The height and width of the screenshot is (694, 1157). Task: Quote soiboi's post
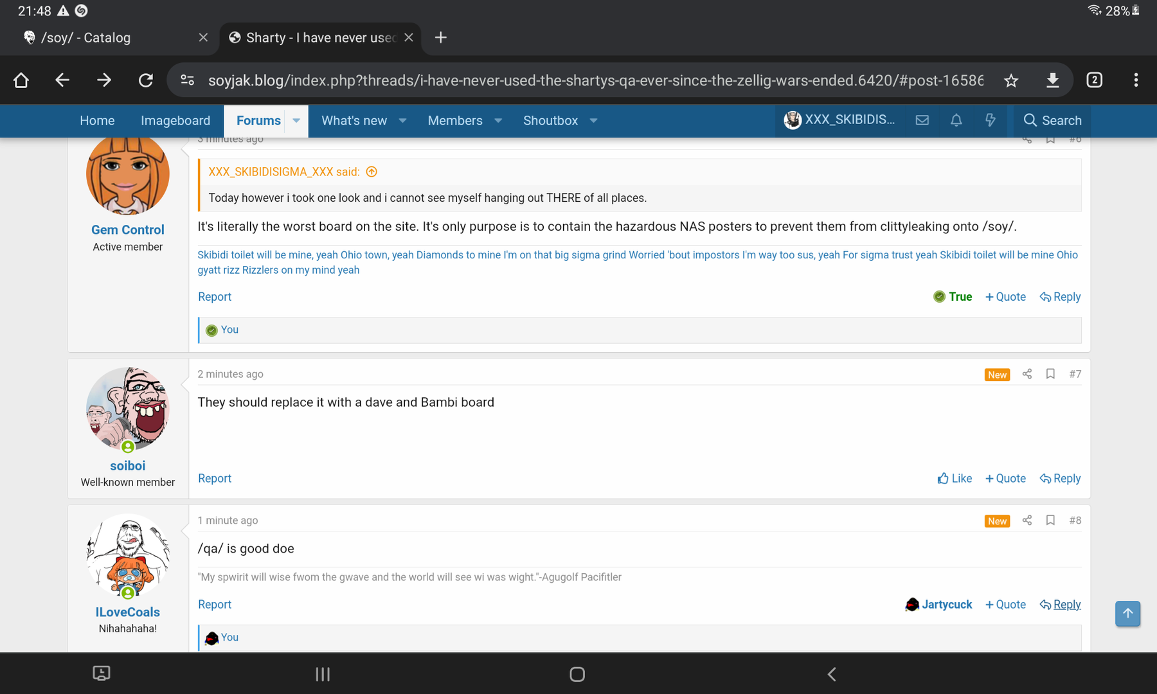[1005, 479]
